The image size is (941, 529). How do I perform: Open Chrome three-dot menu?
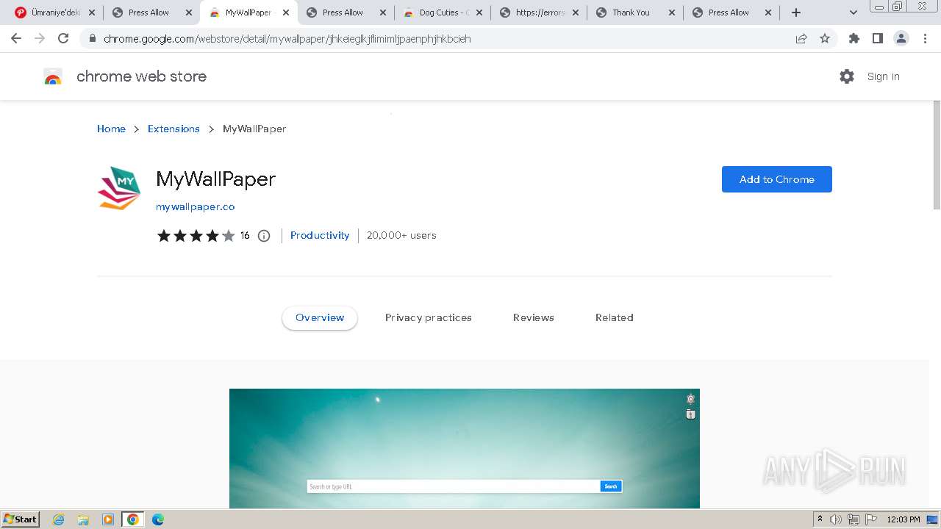[x=925, y=38]
